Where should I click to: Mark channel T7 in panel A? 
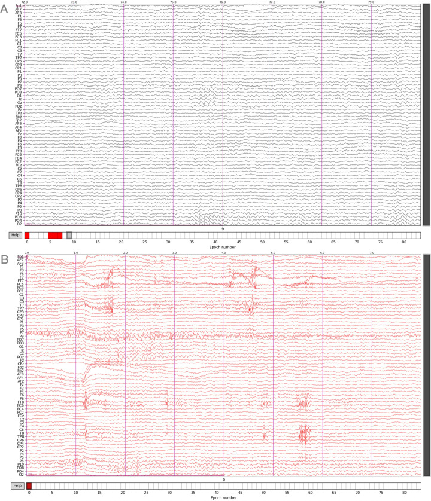click(20, 54)
